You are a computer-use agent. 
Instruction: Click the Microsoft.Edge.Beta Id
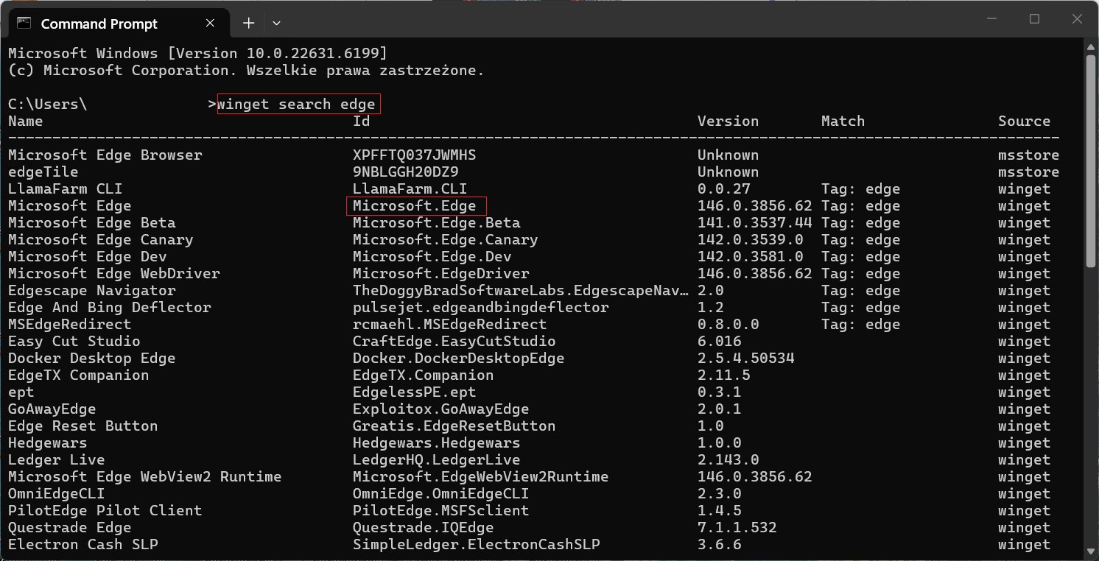(436, 223)
